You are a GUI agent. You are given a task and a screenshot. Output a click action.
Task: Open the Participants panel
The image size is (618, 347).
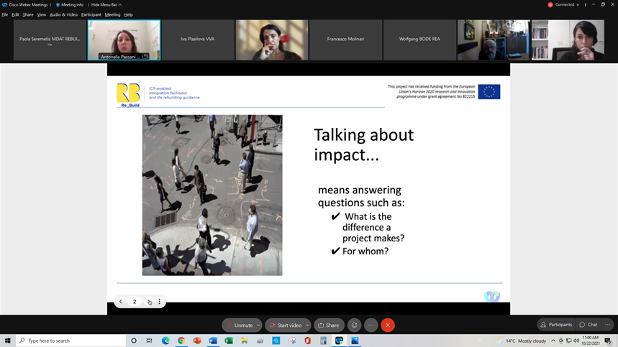click(x=556, y=325)
